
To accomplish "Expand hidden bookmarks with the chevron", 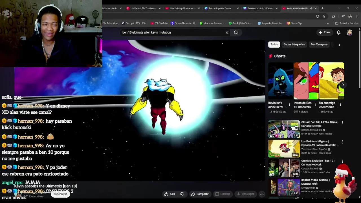I will click(327, 23).
